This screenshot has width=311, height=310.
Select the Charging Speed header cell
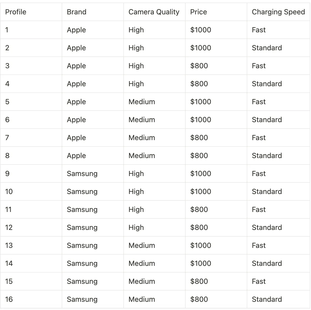click(278, 12)
